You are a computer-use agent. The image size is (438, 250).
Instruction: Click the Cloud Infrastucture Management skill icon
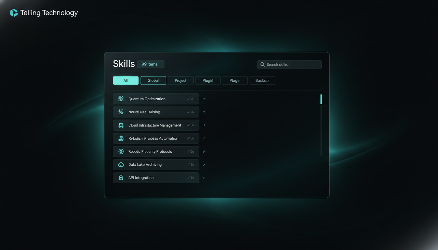pyautogui.click(x=121, y=125)
